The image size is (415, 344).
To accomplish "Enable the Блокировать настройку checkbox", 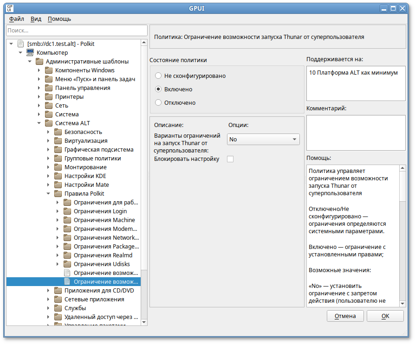I will click(x=230, y=159).
